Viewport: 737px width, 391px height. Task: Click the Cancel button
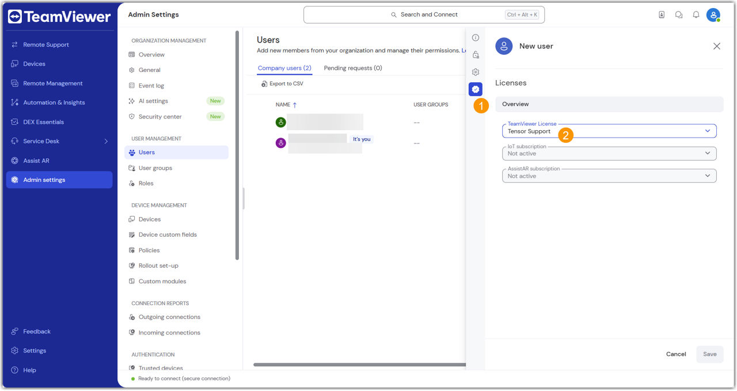point(676,354)
